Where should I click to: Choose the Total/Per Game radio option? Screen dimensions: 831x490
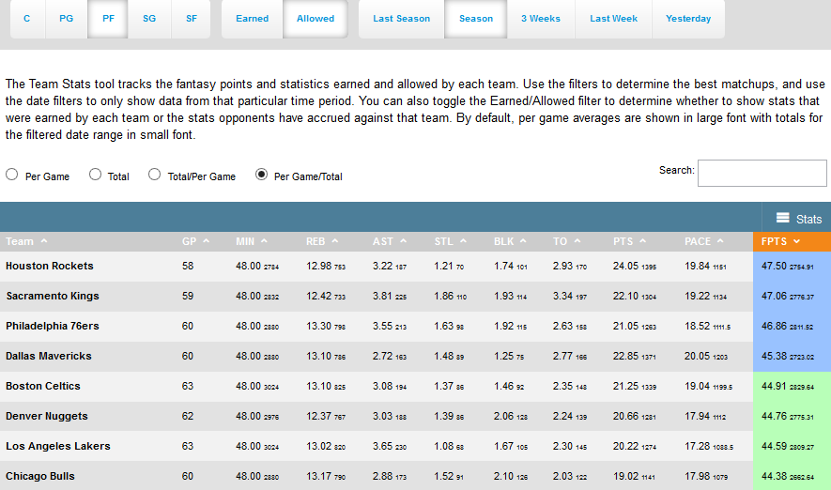pos(154,175)
